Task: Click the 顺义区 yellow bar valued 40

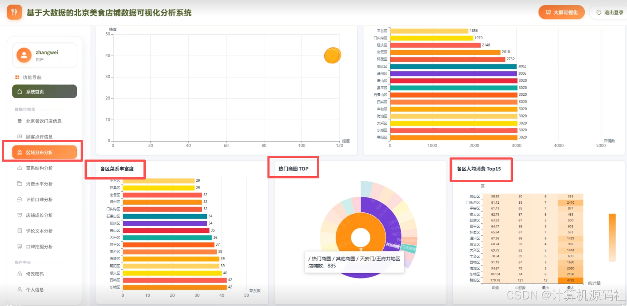Action: (172, 273)
